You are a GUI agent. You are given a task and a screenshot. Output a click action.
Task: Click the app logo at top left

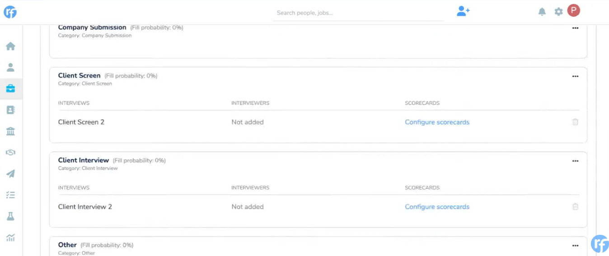pos(10,12)
